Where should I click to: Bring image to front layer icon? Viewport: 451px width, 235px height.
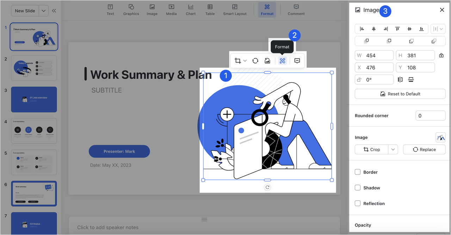click(x=366, y=41)
